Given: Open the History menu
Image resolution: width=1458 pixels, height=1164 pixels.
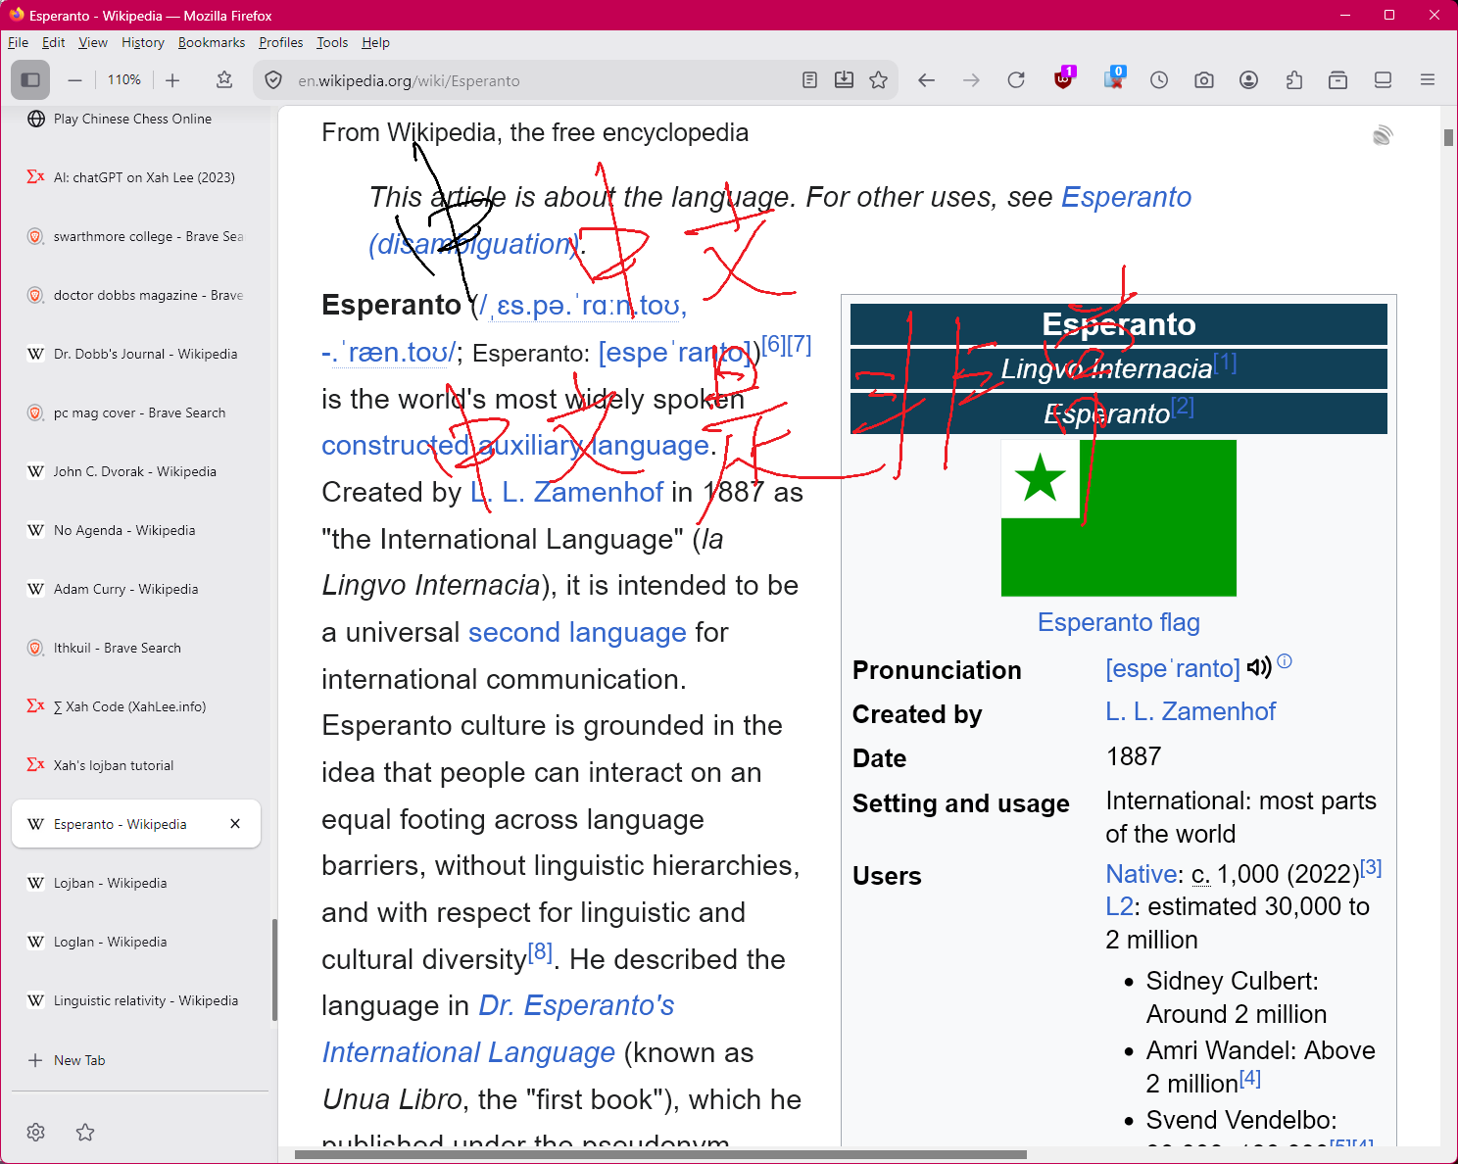Looking at the screenshot, I should coord(143,42).
